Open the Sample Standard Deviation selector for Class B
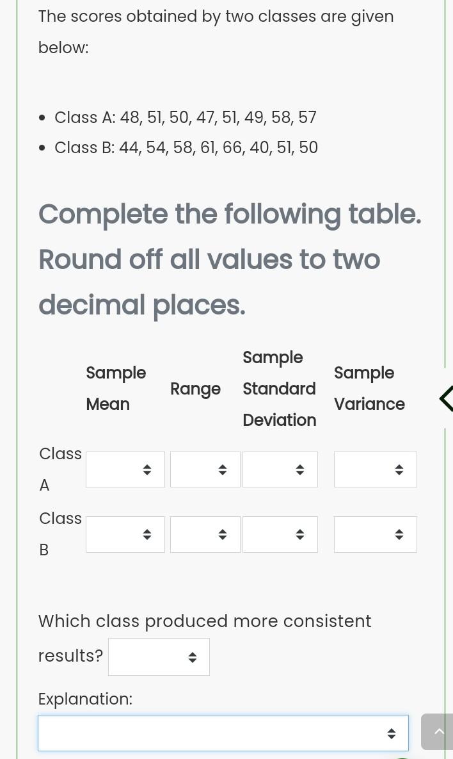The image size is (453, 759). (280, 534)
